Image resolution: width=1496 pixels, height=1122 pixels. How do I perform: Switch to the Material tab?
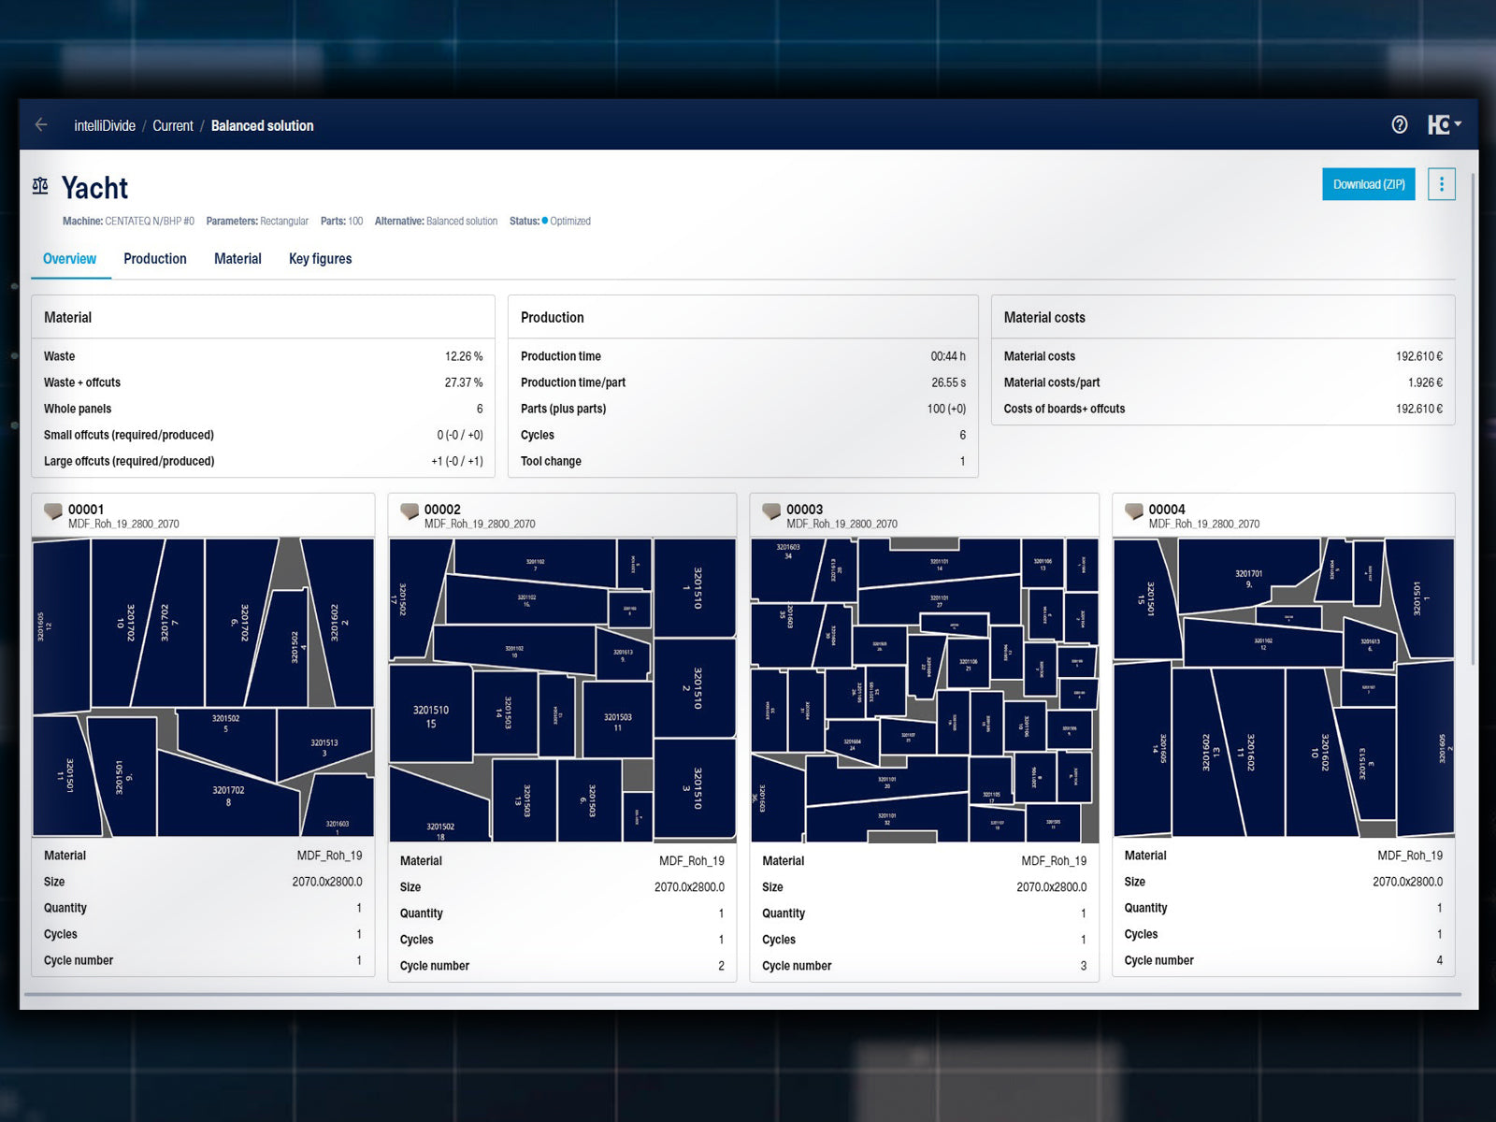coord(237,259)
